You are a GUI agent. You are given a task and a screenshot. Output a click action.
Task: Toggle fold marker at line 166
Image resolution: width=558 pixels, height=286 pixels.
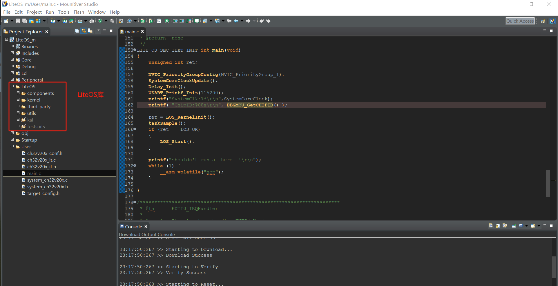pos(135,129)
